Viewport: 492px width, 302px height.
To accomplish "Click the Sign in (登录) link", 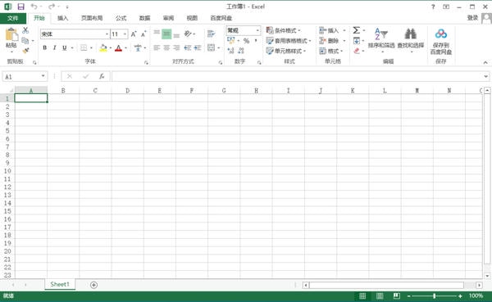I will pos(472,18).
